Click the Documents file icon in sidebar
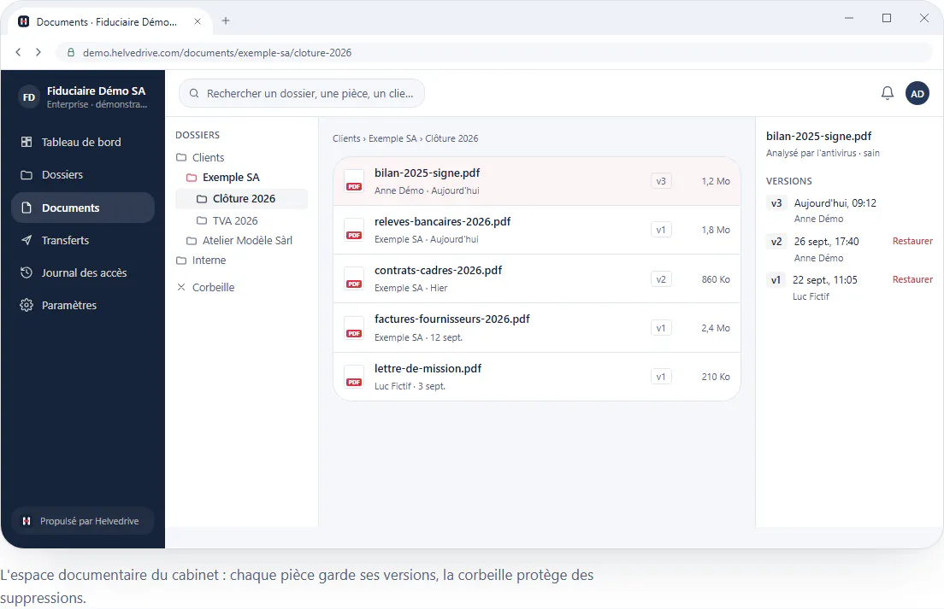The width and height of the screenshot is (944, 609). click(27, 208)
